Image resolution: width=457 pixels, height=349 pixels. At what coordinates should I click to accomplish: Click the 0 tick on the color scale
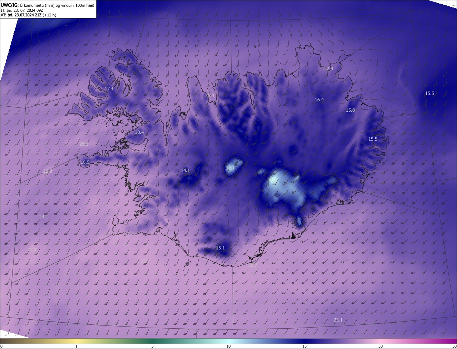[1, 346]
